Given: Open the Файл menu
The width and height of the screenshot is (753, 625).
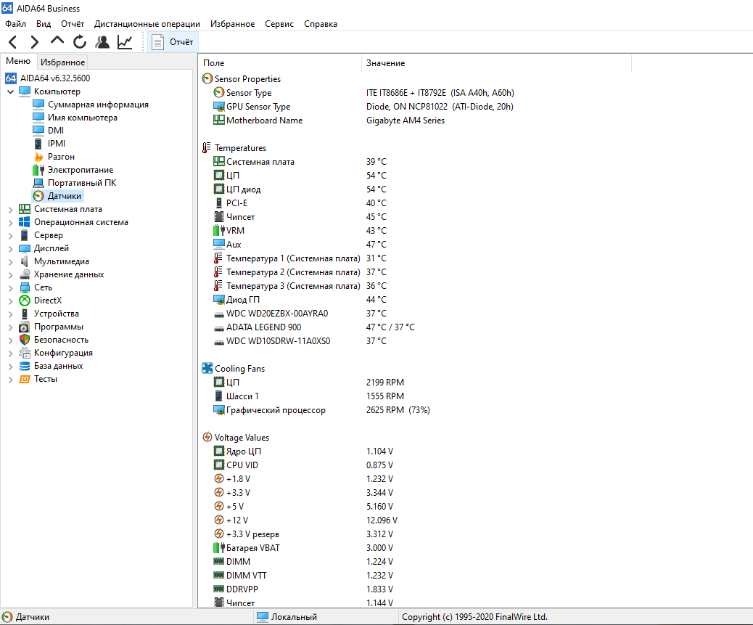Looking at the screenshot, I should coord(15,24).
